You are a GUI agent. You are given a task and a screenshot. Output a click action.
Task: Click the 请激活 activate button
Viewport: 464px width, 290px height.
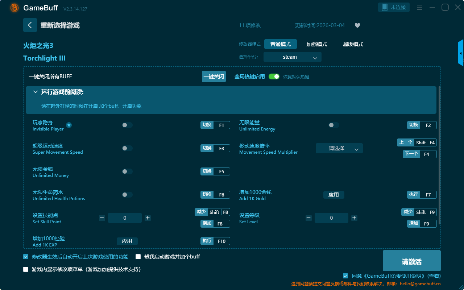tap(411, 261)
